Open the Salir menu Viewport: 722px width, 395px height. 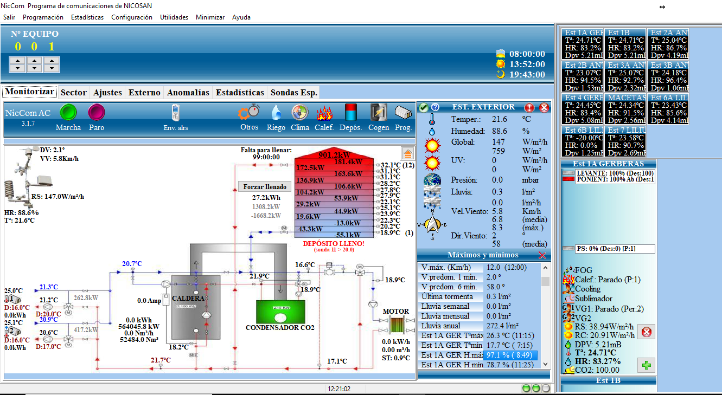coord(9,17)
